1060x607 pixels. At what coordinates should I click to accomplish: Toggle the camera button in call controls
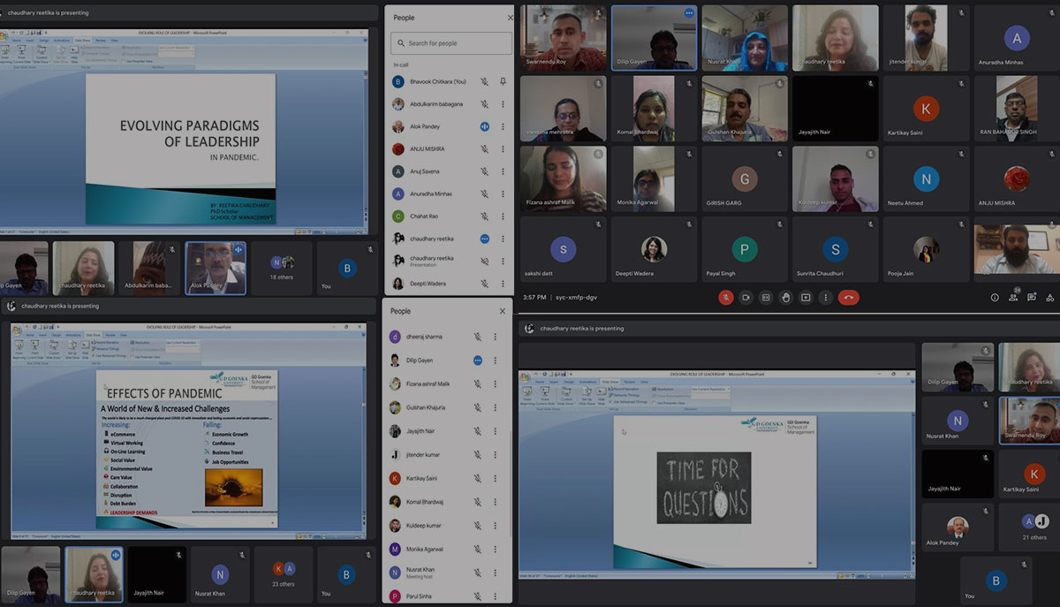tap(746, 298)
